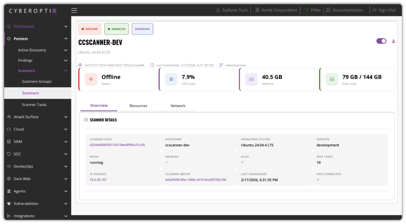406x224 pixels.
Task: Click the Offline red status badge
Action: point(90,29)
